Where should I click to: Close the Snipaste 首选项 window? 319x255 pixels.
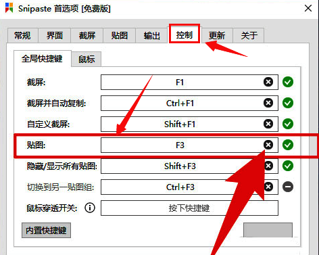308,8
